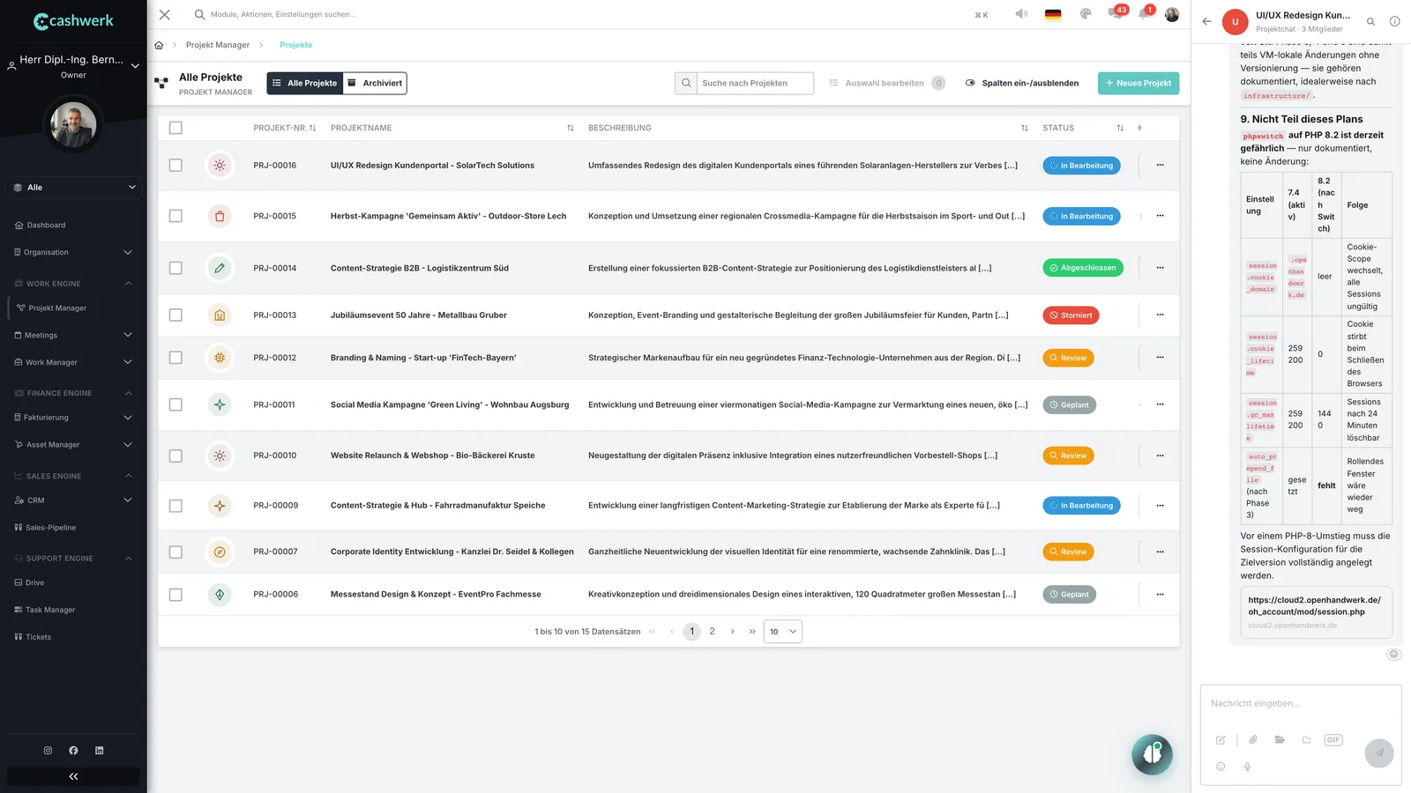The height and width of the screenshot is (793, 1411).
Task: Mark the PRJ-00006 checkbox
Action: pyautogui.click(x=175, y=595)
